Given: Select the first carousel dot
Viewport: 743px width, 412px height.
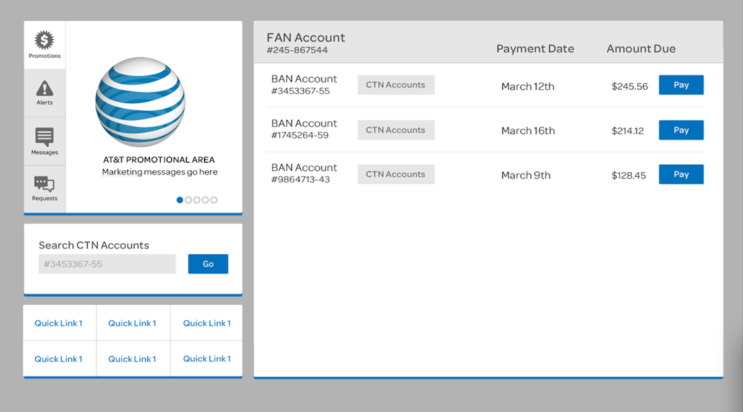Looking at the screenshot, I should (x=180, y=200).
